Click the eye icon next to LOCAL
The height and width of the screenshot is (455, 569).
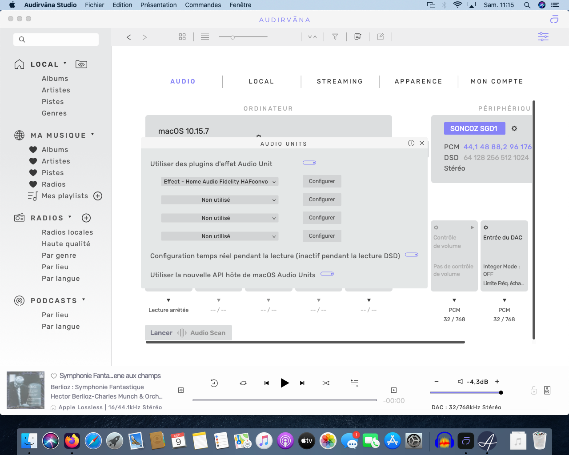click(81, 64)
